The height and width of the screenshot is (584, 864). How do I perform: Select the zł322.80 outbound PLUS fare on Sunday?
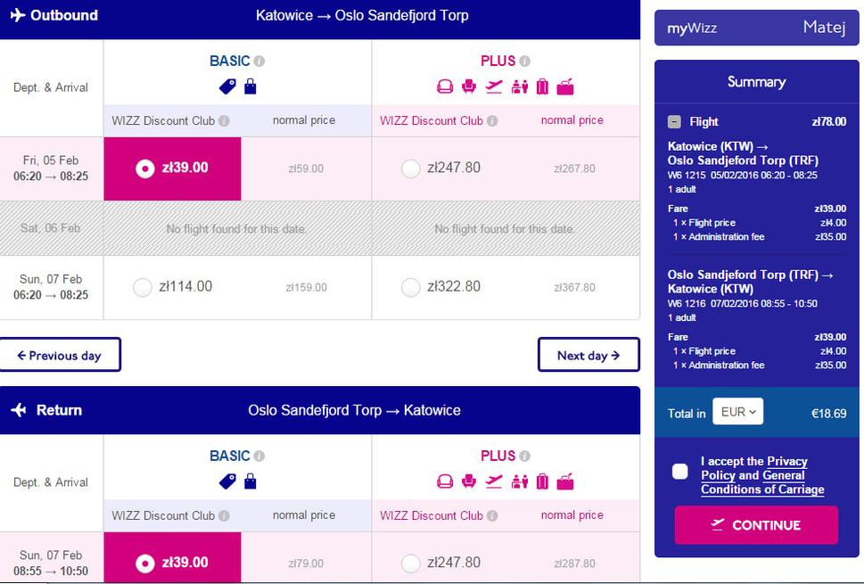coord(410,287)
